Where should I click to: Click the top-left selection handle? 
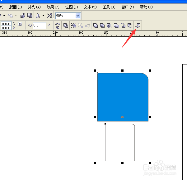coord(95,71)
